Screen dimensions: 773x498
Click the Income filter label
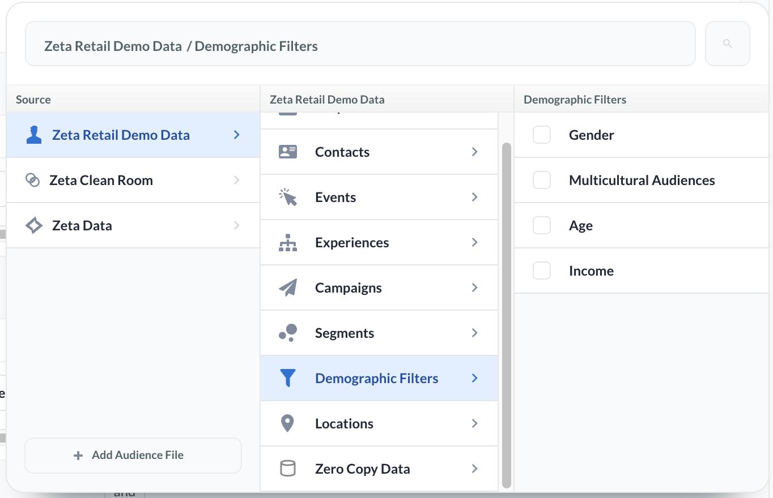(591, 271)
